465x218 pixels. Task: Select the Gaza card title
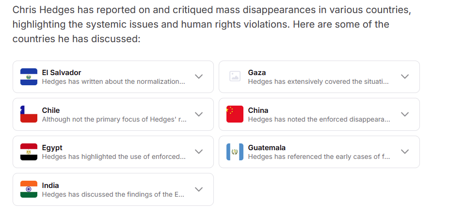[x=257, y=73]
